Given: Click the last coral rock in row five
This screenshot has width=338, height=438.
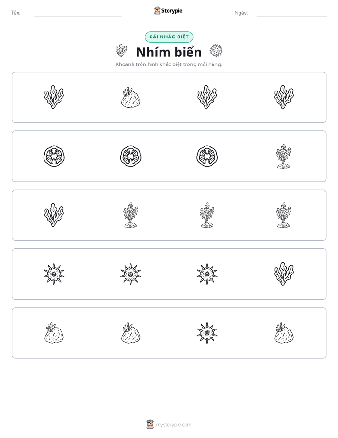Looking at the screenshot, I should point(284,333).
